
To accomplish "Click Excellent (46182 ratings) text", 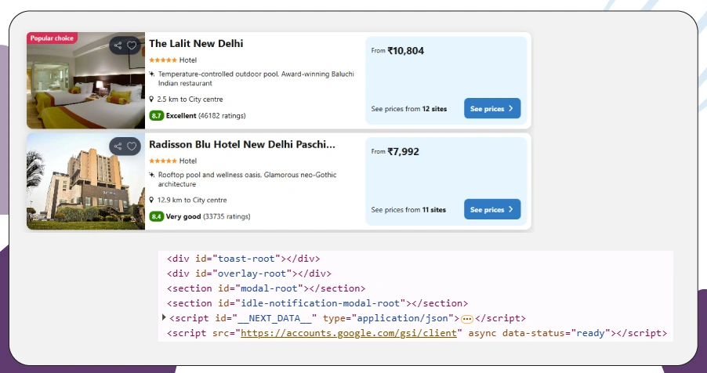I will [x=205, y=115].
